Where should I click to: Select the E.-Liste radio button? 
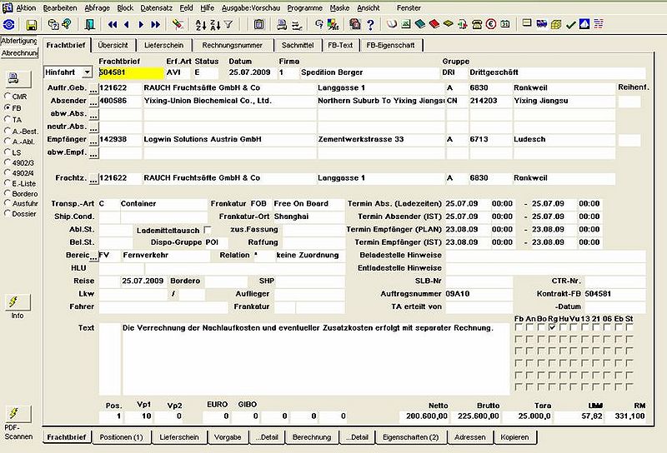[8, 183]
